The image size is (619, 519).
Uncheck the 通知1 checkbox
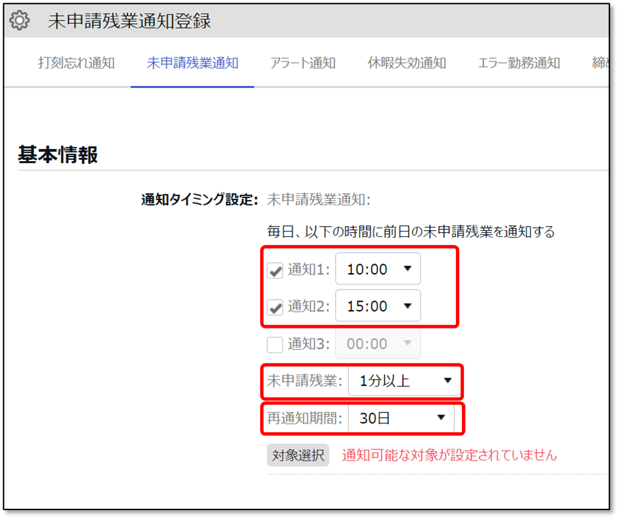(x=275, y=270)
